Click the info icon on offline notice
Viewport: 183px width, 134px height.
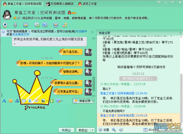3,31
